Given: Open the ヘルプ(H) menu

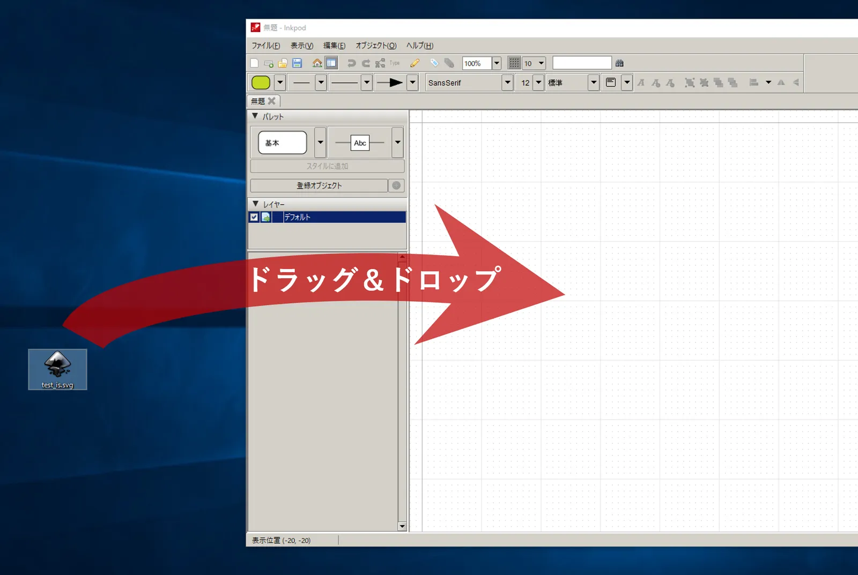Looking at the screenshot, I should 420,46.
